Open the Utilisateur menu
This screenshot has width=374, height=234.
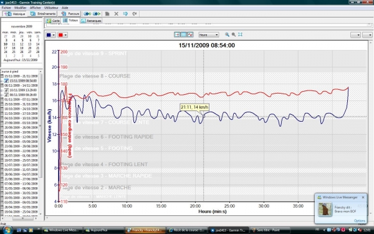click(51, 8)
